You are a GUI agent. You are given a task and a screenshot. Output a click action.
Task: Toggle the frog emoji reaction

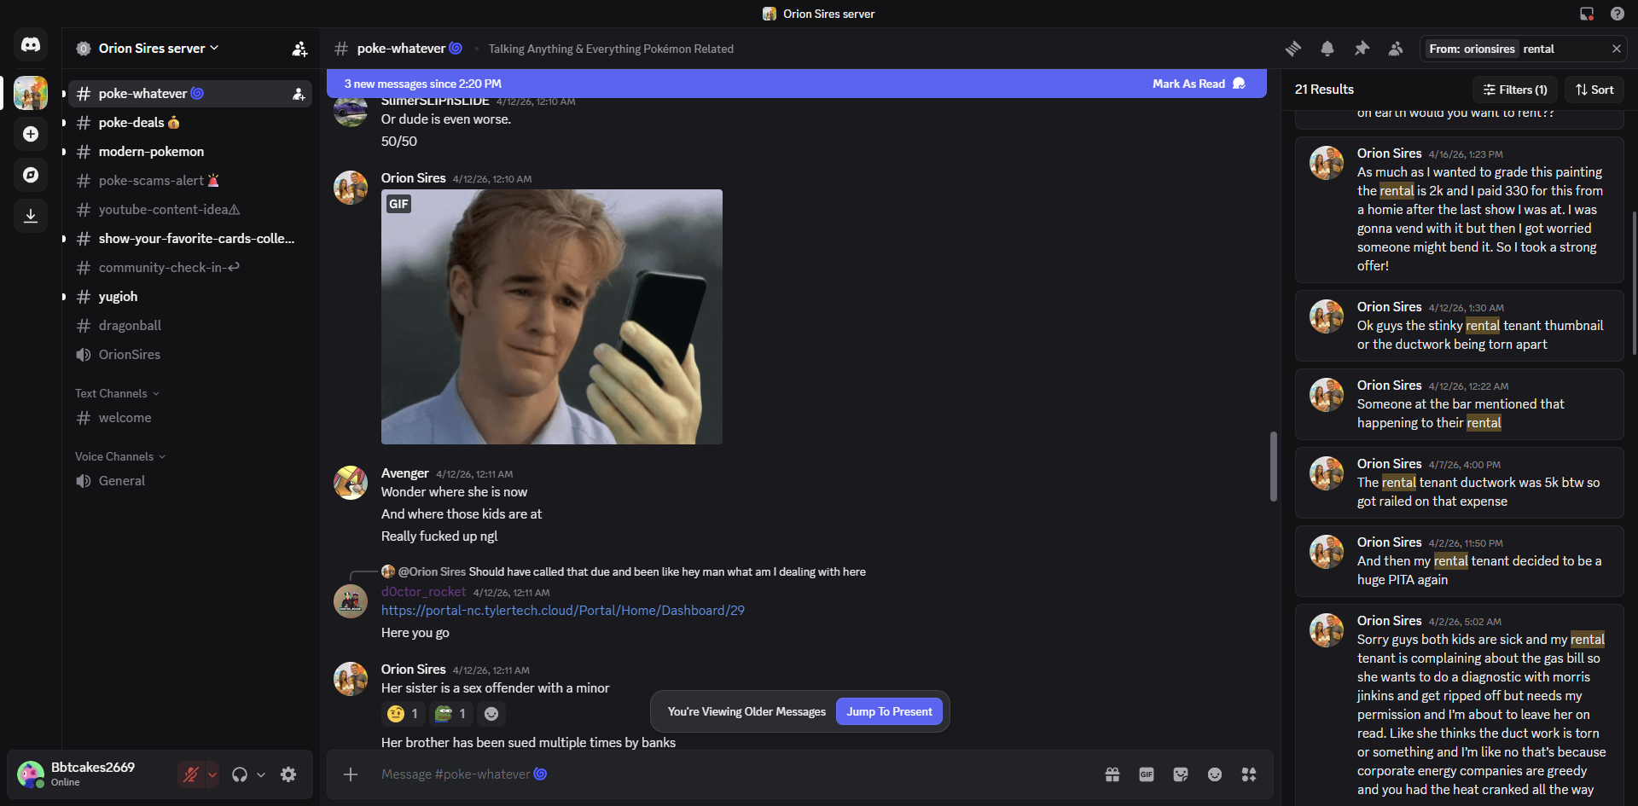(x=451, y=714)
